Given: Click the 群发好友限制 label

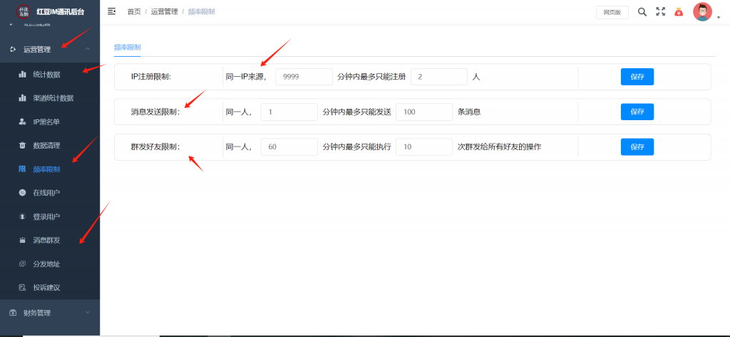Looking at the screenshot, I should [155, 147].
